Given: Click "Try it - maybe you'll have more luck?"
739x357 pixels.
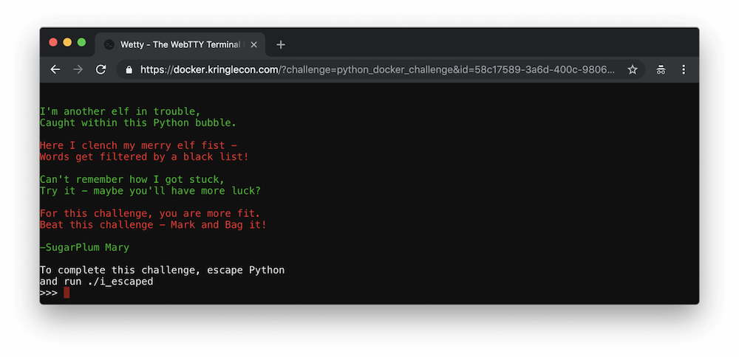Looking at the screenshot, I should pos(150,191).
